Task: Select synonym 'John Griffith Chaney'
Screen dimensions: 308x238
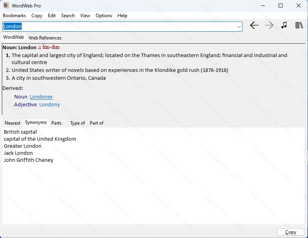Action: click(29, 160)
